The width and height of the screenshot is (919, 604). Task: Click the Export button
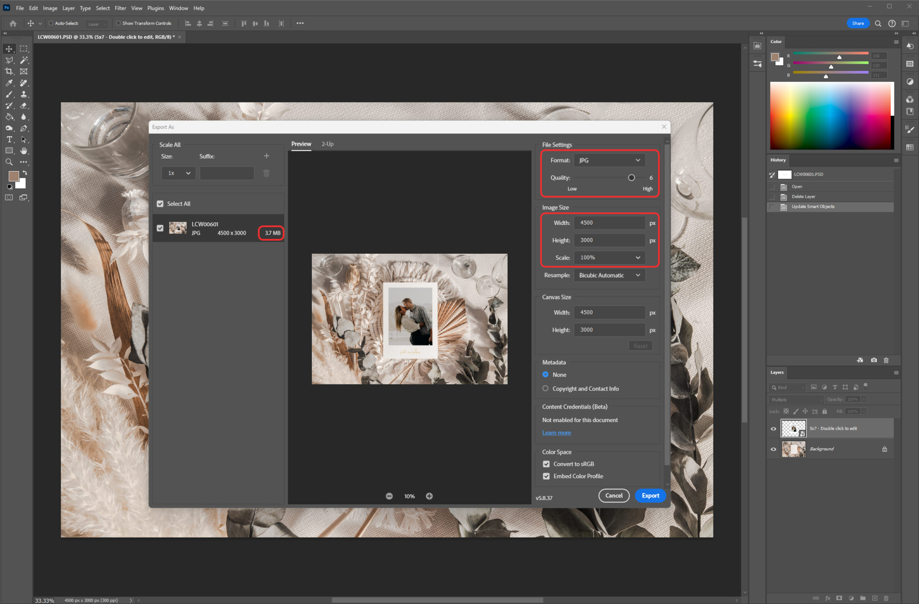pyautogui.click(x=650, y=495)
